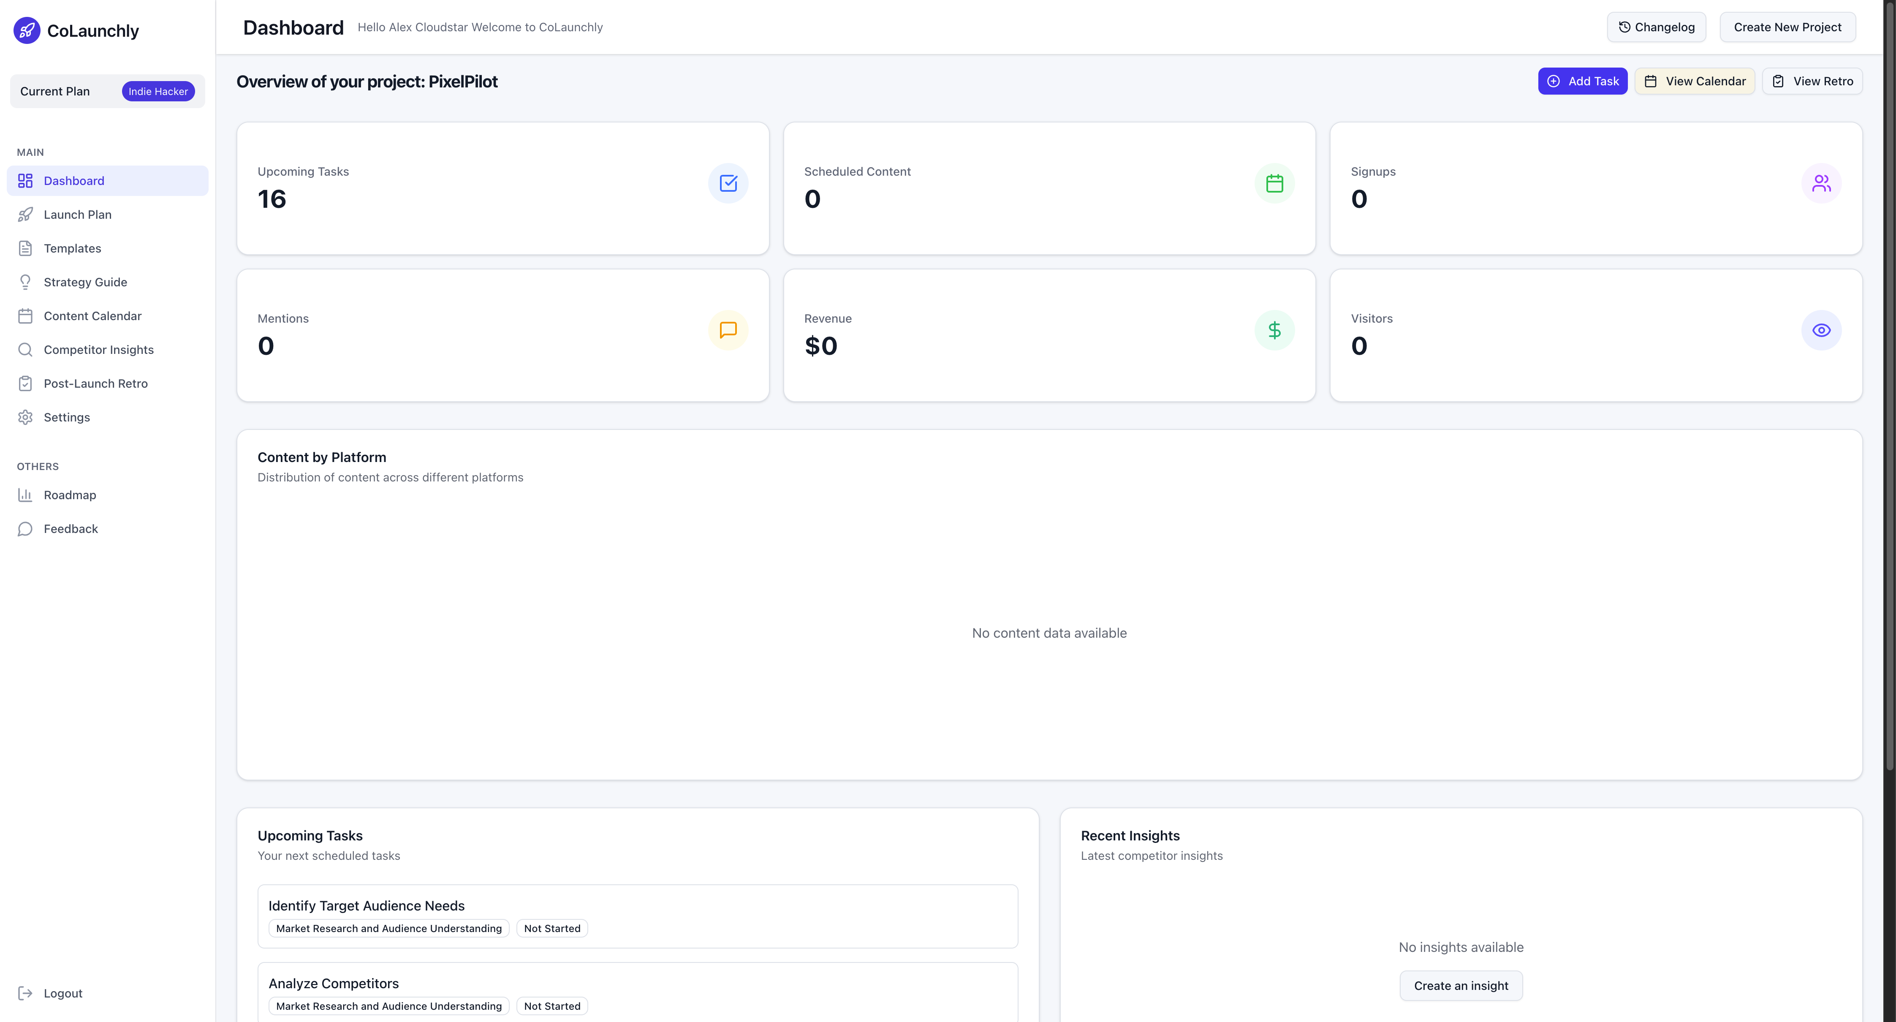Log out using the Logout link
The width and height of the screenshot is (1896, 1022).
pos(107,993)
